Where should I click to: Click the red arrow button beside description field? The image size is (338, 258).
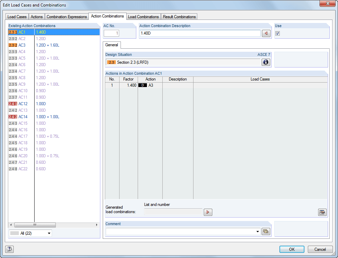tap(266, 33)
